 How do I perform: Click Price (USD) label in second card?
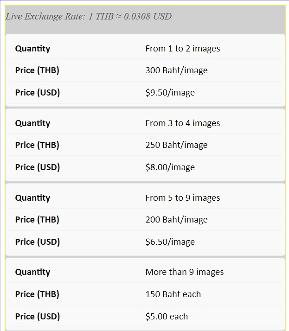pos(38,167)
